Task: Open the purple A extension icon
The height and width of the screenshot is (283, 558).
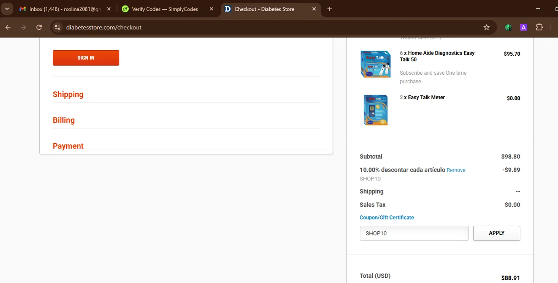Action: click(x=524, y=27)
